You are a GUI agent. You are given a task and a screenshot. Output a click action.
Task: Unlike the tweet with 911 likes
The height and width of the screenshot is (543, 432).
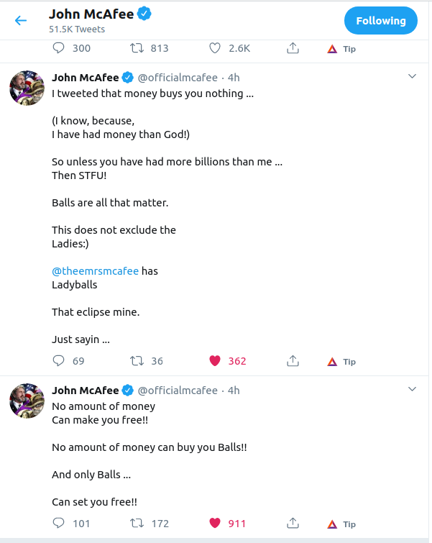click(x=214, y=523)
